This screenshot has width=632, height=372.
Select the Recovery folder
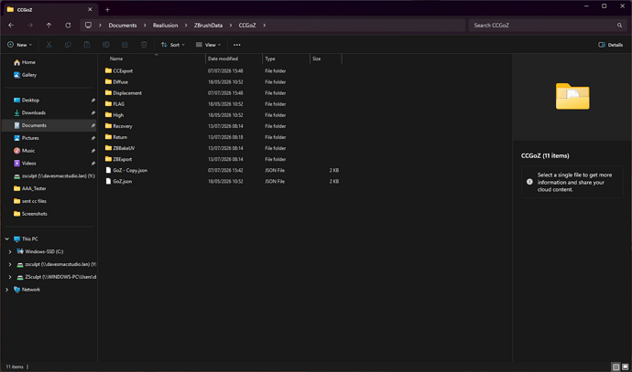[122, 126]
